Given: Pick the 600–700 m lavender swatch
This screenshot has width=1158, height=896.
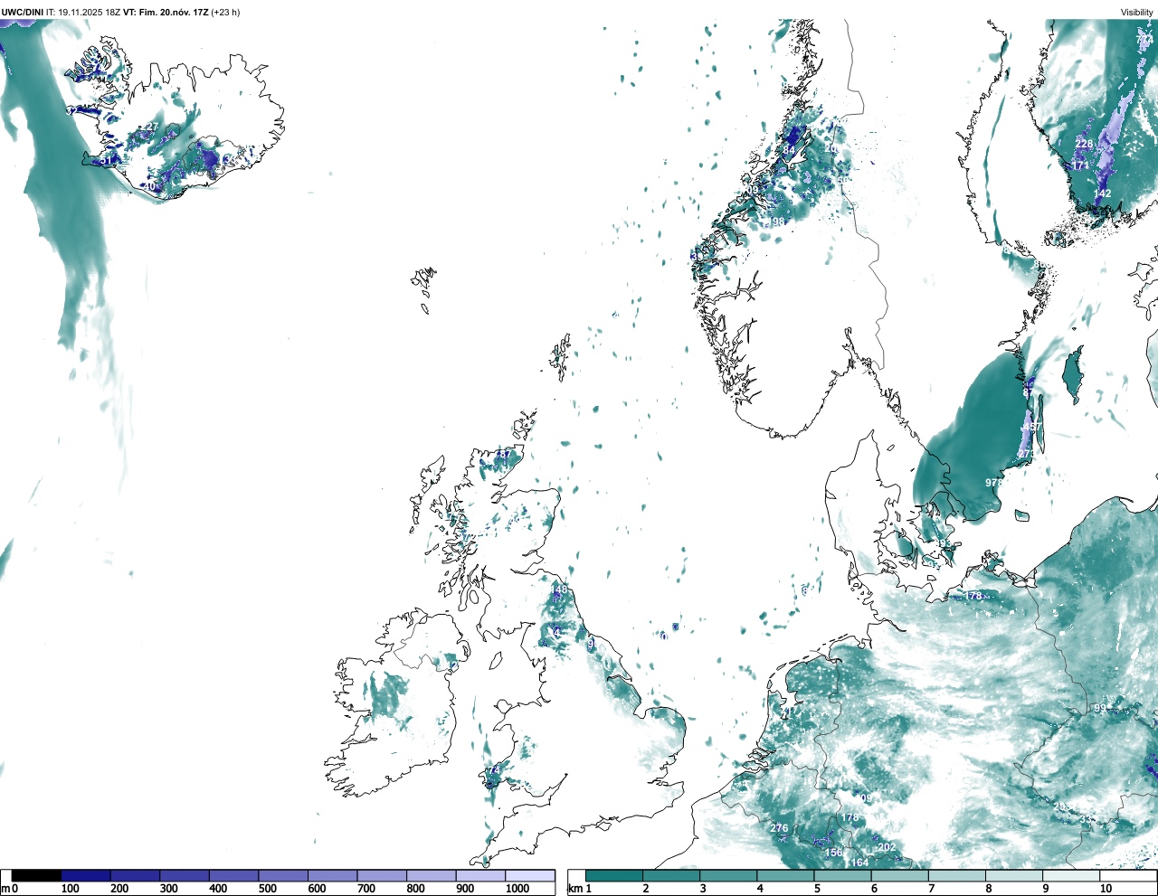Looking at the screenshot, I should pos(332,876).
